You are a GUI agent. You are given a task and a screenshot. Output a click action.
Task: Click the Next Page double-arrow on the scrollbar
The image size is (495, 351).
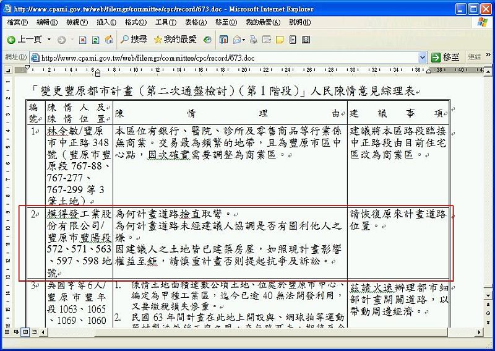488,323
